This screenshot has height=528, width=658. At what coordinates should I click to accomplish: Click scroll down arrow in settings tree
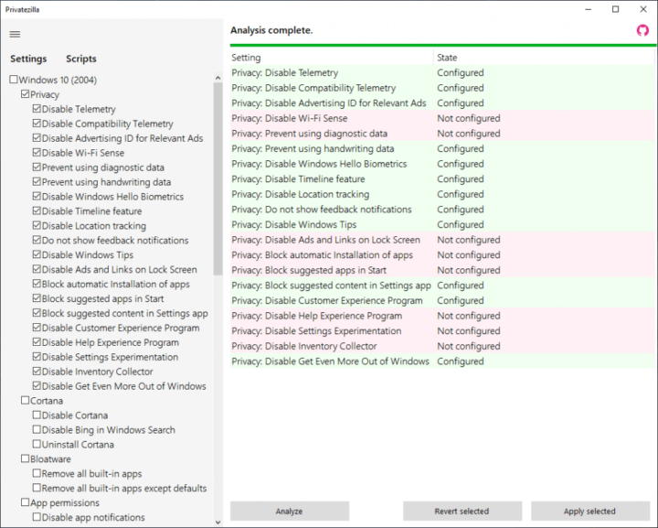pos(218,522)
